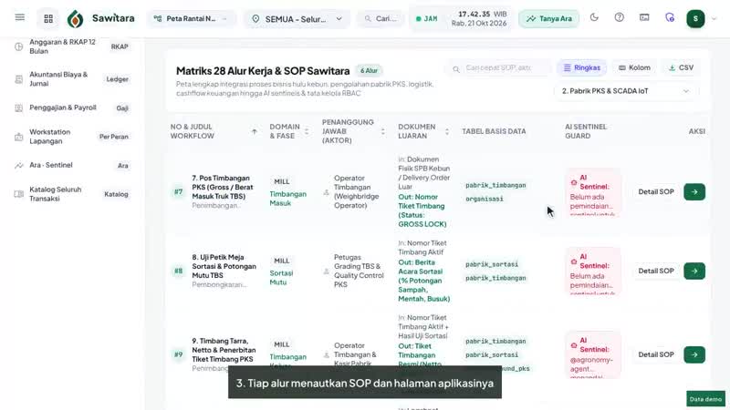The image size is (730, 410).
Task: Open the Kolom column selector
Action: point(634,67)
